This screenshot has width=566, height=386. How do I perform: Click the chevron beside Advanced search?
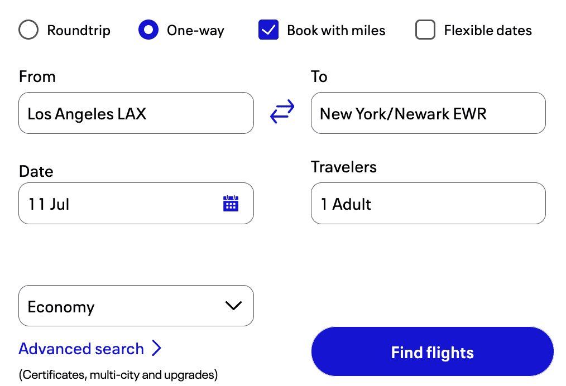tap(157, 349)
